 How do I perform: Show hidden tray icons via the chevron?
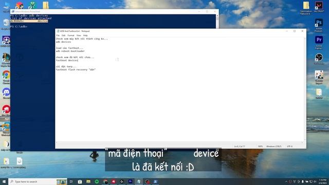pyautogui.click(x=286, y=181)
